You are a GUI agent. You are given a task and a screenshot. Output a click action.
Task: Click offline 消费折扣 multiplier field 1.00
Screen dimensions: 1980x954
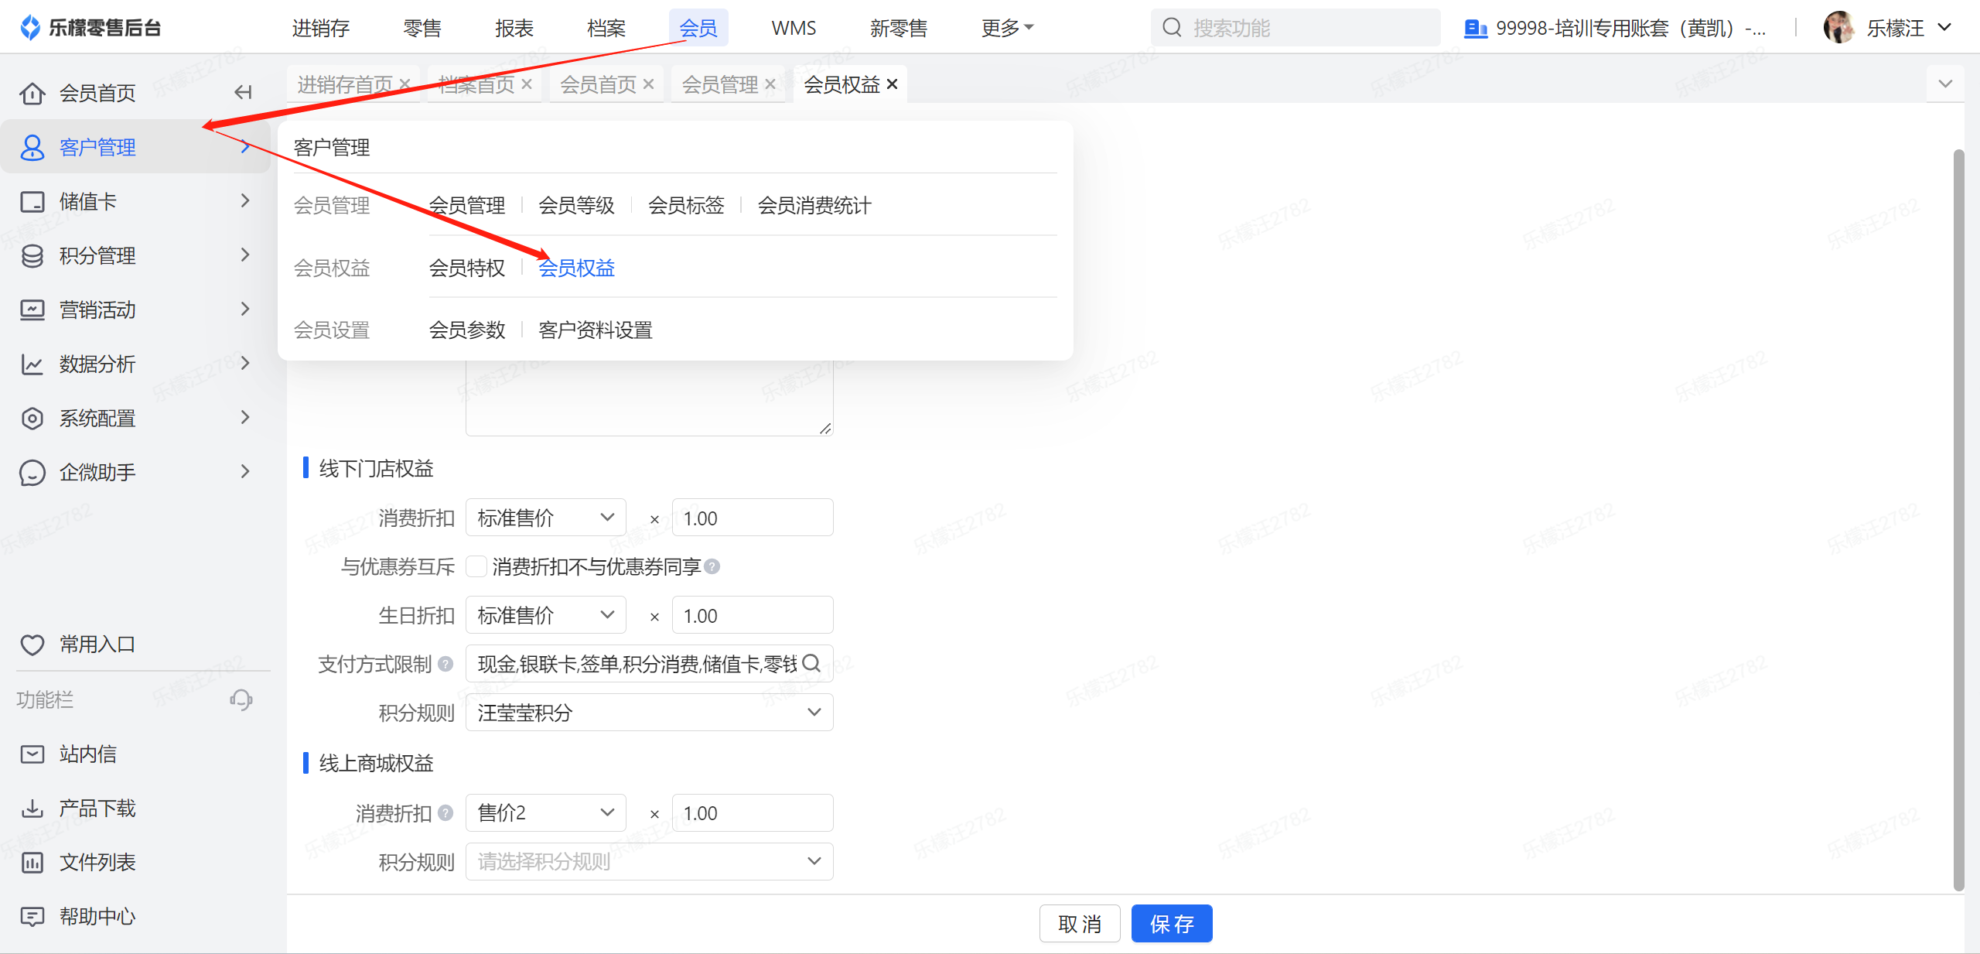point(753,518)
